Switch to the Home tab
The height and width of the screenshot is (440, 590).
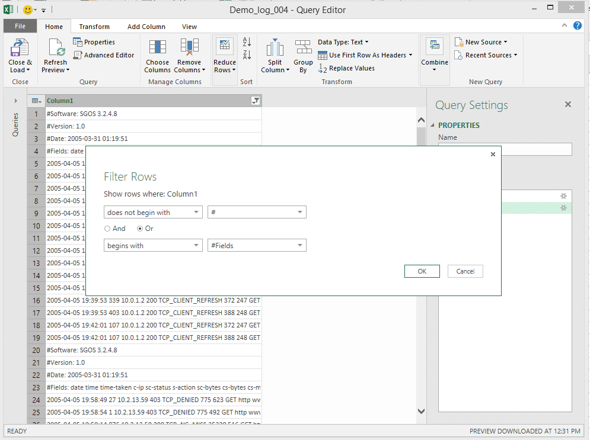54,27
